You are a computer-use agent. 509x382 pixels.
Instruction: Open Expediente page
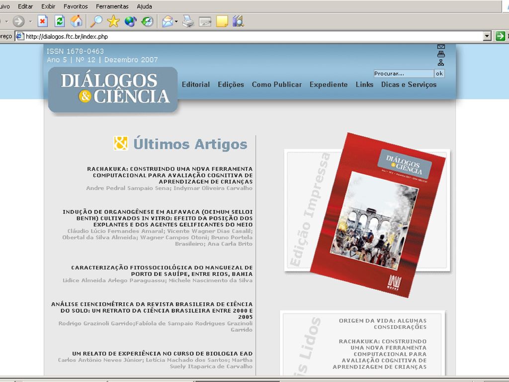(x=329, y=85)
